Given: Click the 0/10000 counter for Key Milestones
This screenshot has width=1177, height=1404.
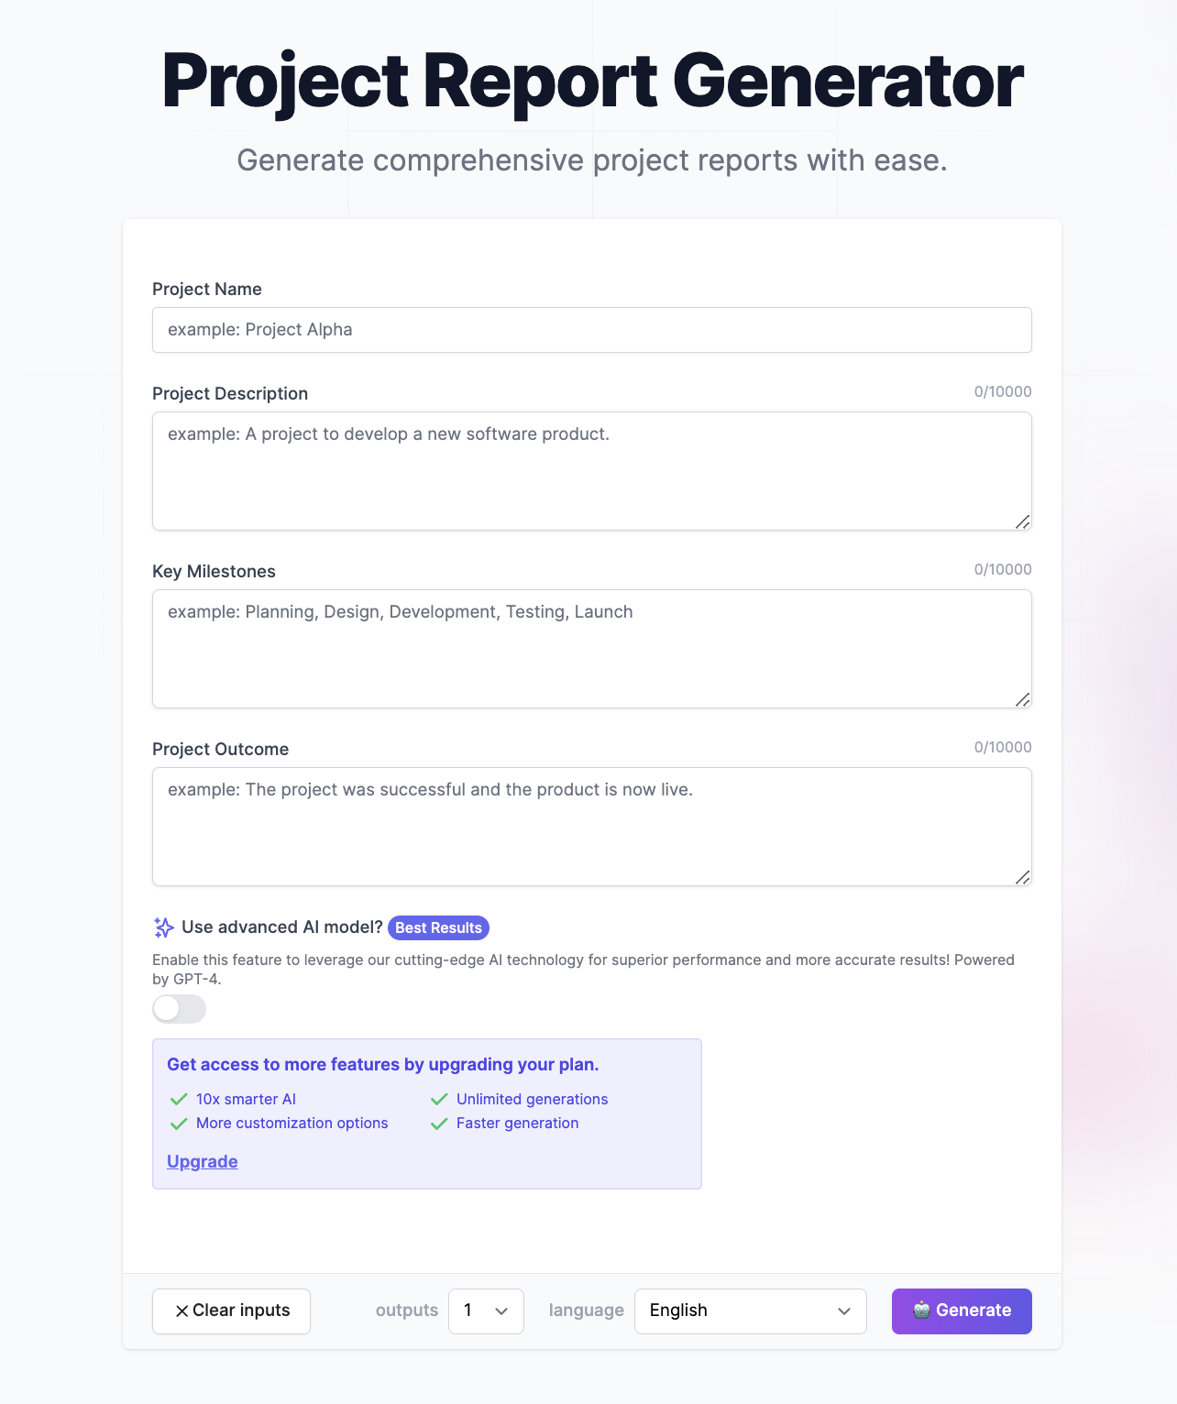Looking at the screenshot, I should point(1002,569).
